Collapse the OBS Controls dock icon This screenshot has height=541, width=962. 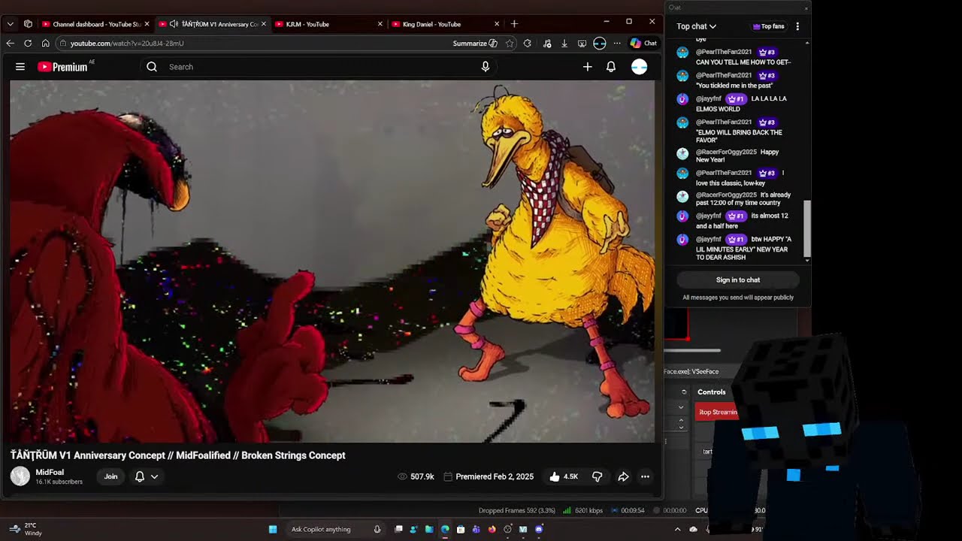[684, 391]
